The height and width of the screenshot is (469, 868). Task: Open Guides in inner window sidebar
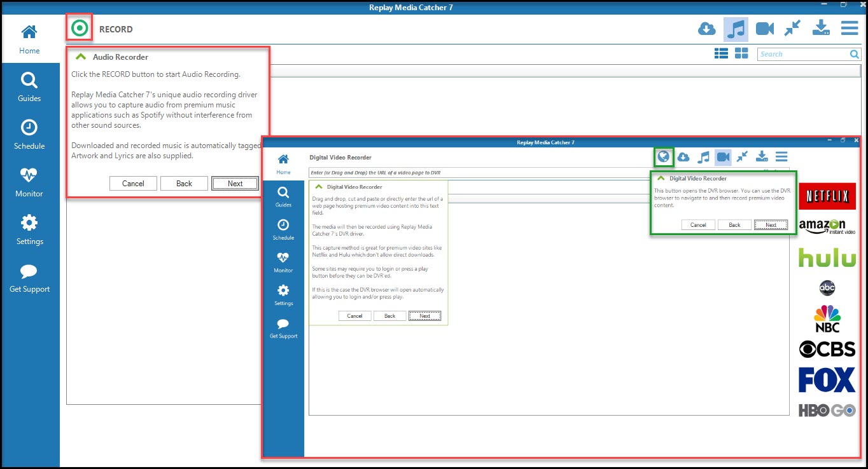click(x=283, y=197)
